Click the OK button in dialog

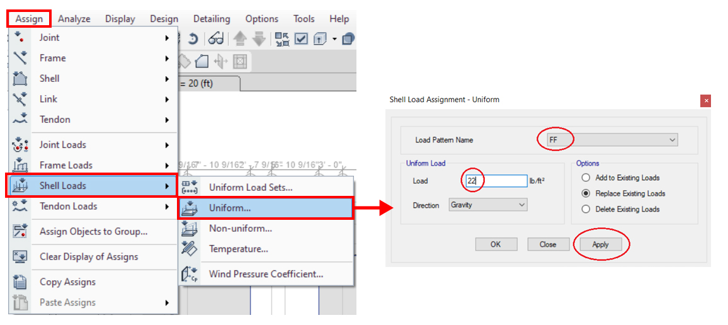(x=496, y=244)
